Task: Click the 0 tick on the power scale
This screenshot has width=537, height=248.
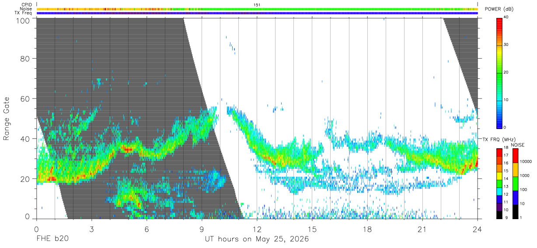Action: pos(505,127)
